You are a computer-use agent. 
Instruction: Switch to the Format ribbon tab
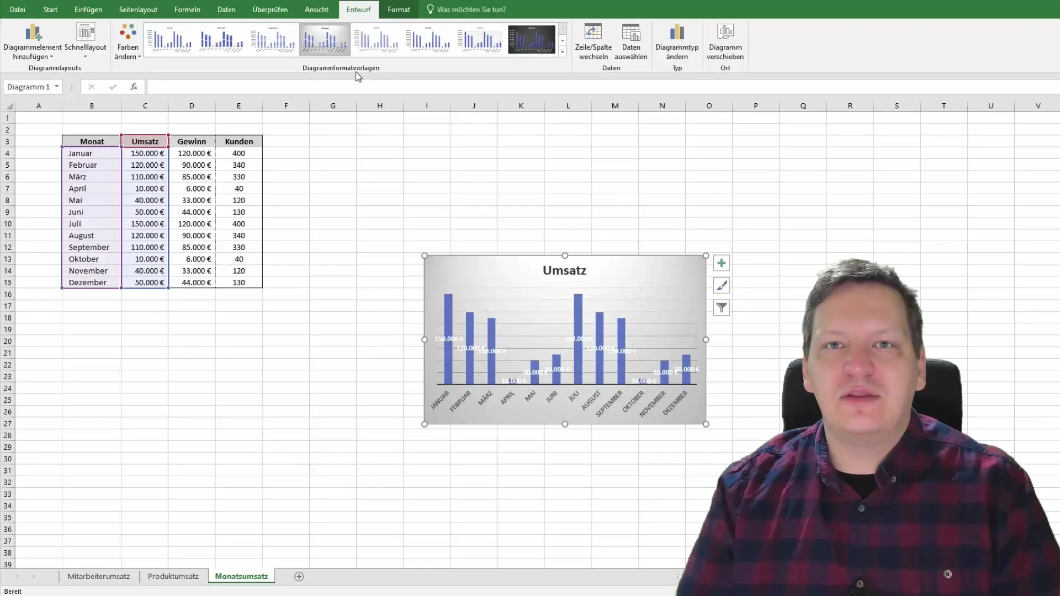pyautogui.click(x=399, y=9)
